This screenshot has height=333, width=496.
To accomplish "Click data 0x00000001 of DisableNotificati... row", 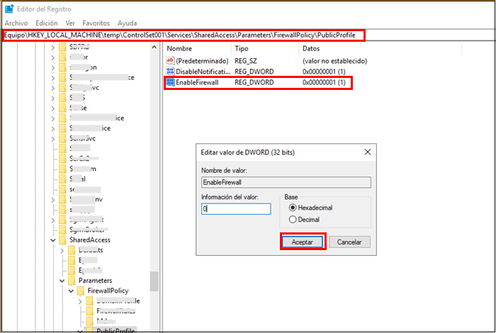I will (x=324, y=72).
